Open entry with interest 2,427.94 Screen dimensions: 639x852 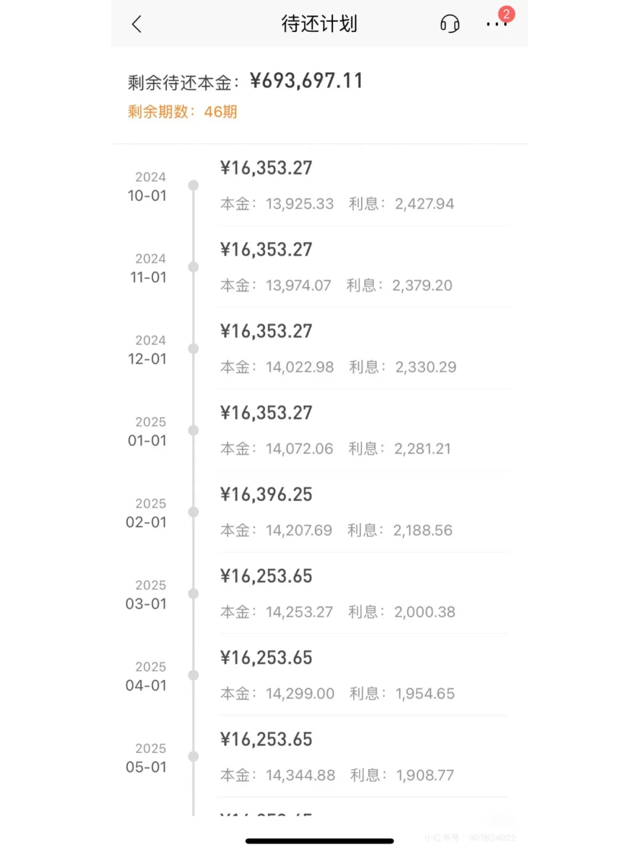(x=424, y=204)
